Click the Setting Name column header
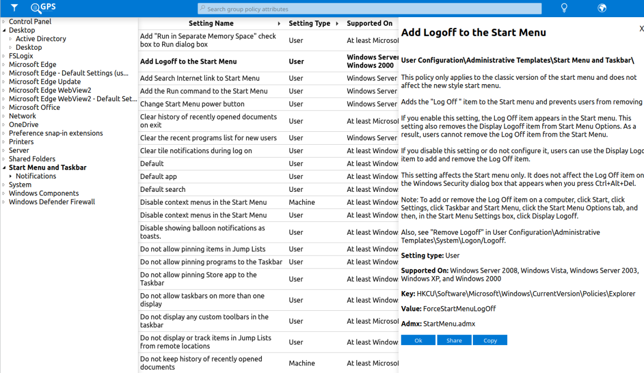Viewport: 644px width, 373px height. point(211,24)
